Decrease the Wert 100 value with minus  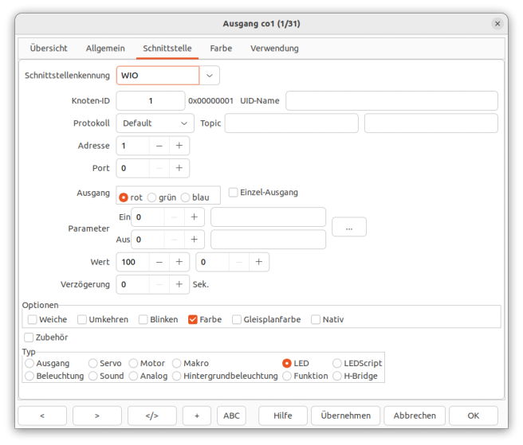[x=159, y=262]
